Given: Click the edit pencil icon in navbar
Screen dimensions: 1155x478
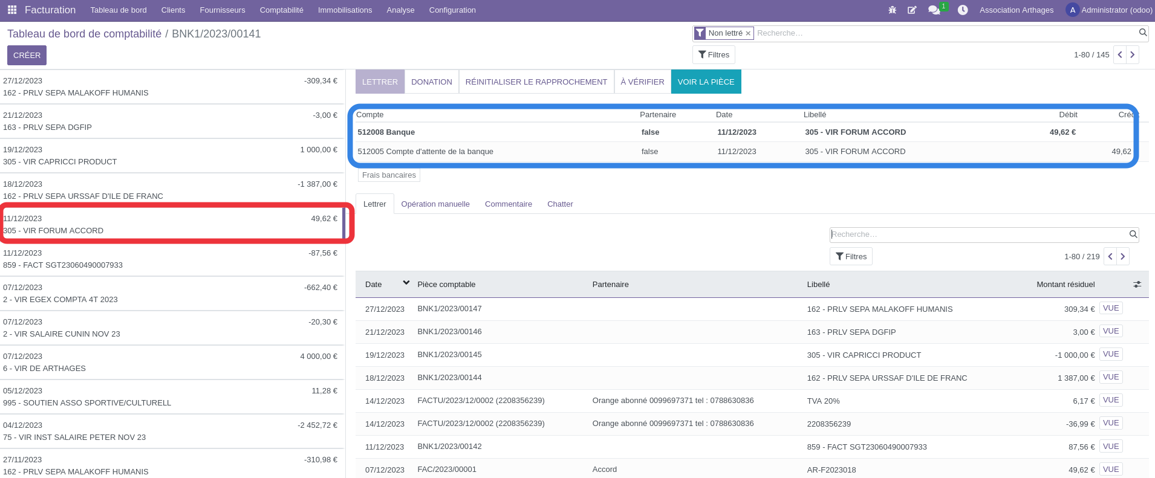Looking at the screenshot, I should (912, 10).
